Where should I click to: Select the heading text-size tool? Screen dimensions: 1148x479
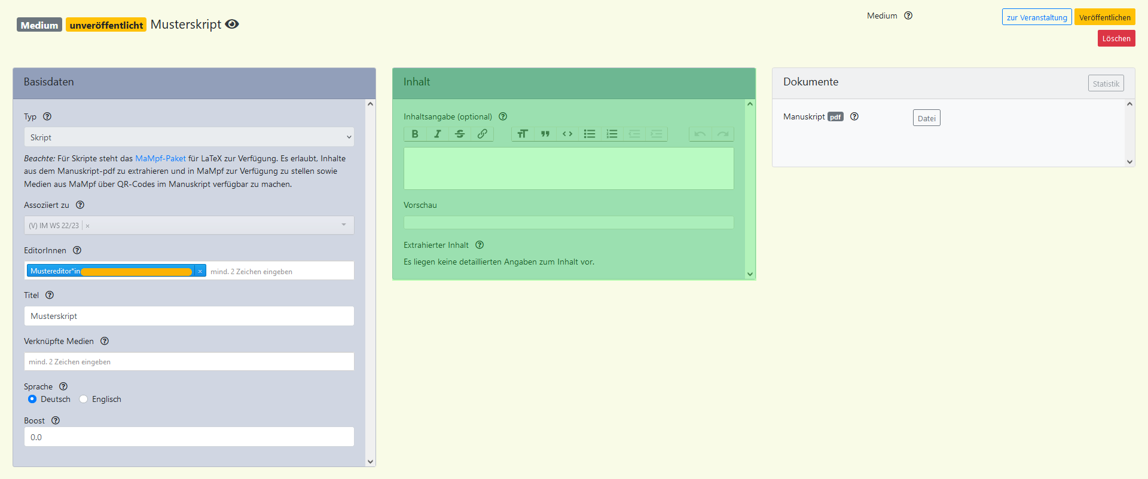pyautogui.click(x=523, y=134)
